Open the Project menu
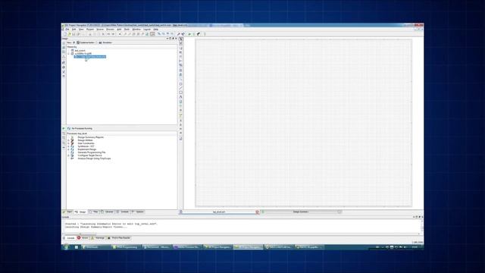Viewport: 485px width, 273px height. point(90,30)
